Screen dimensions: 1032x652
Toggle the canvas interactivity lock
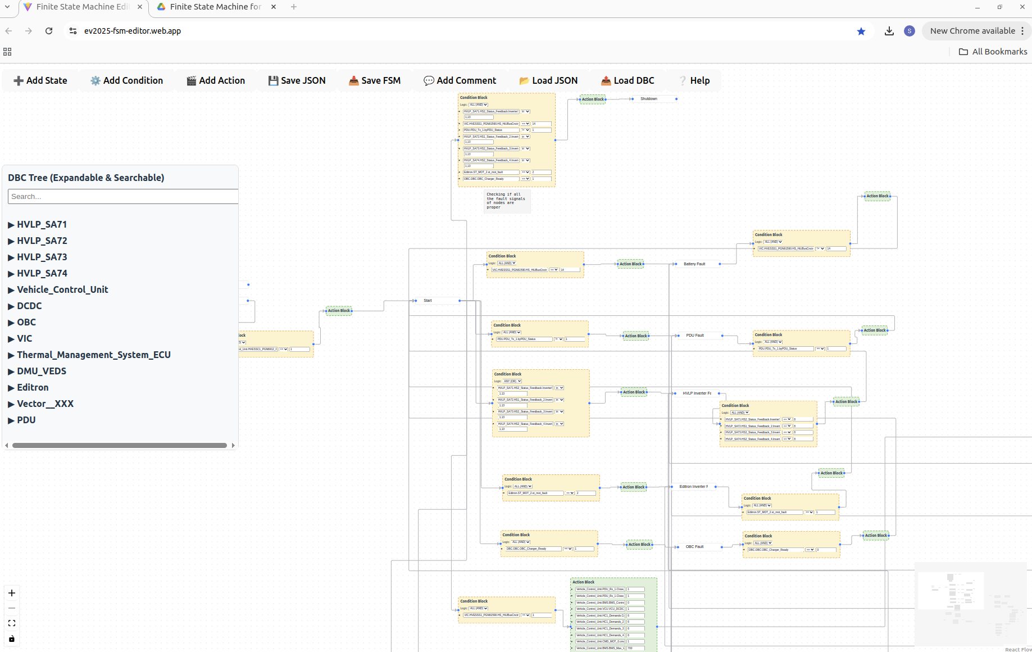pos(12,639)
